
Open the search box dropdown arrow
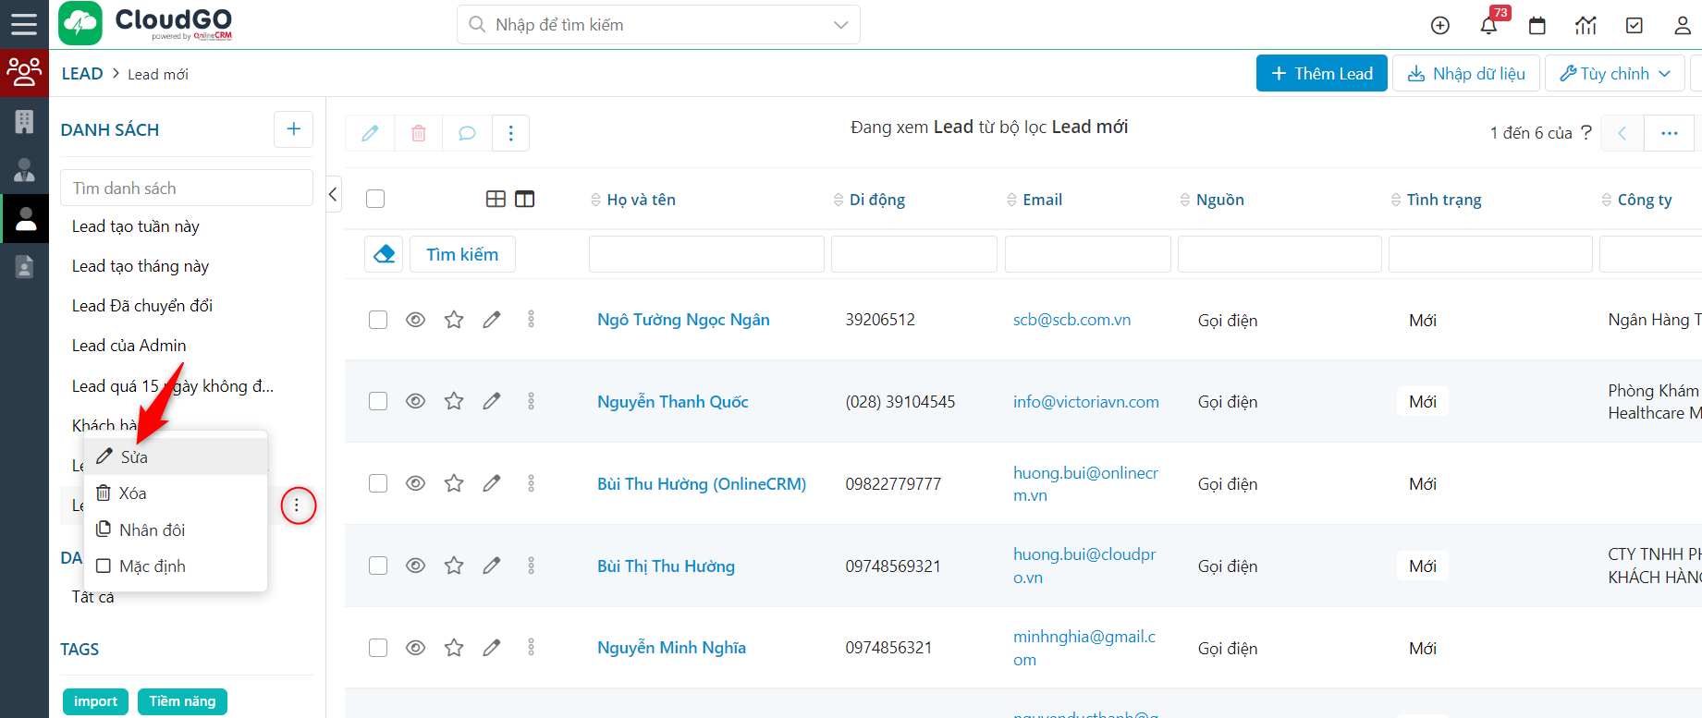(840, 25)
